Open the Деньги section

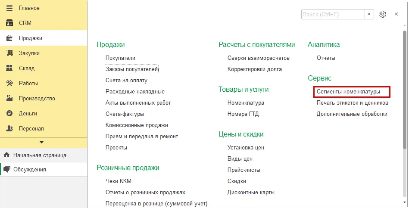[x=44, y=114]
